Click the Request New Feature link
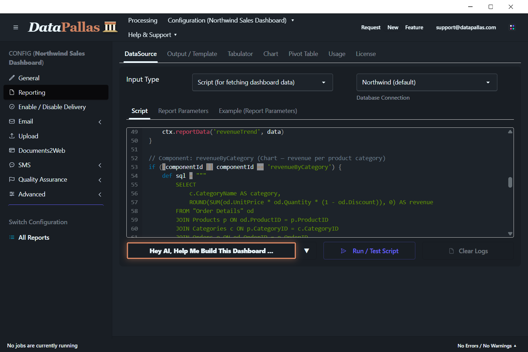The width and height of the screenshot is (528, 352). 392,27
